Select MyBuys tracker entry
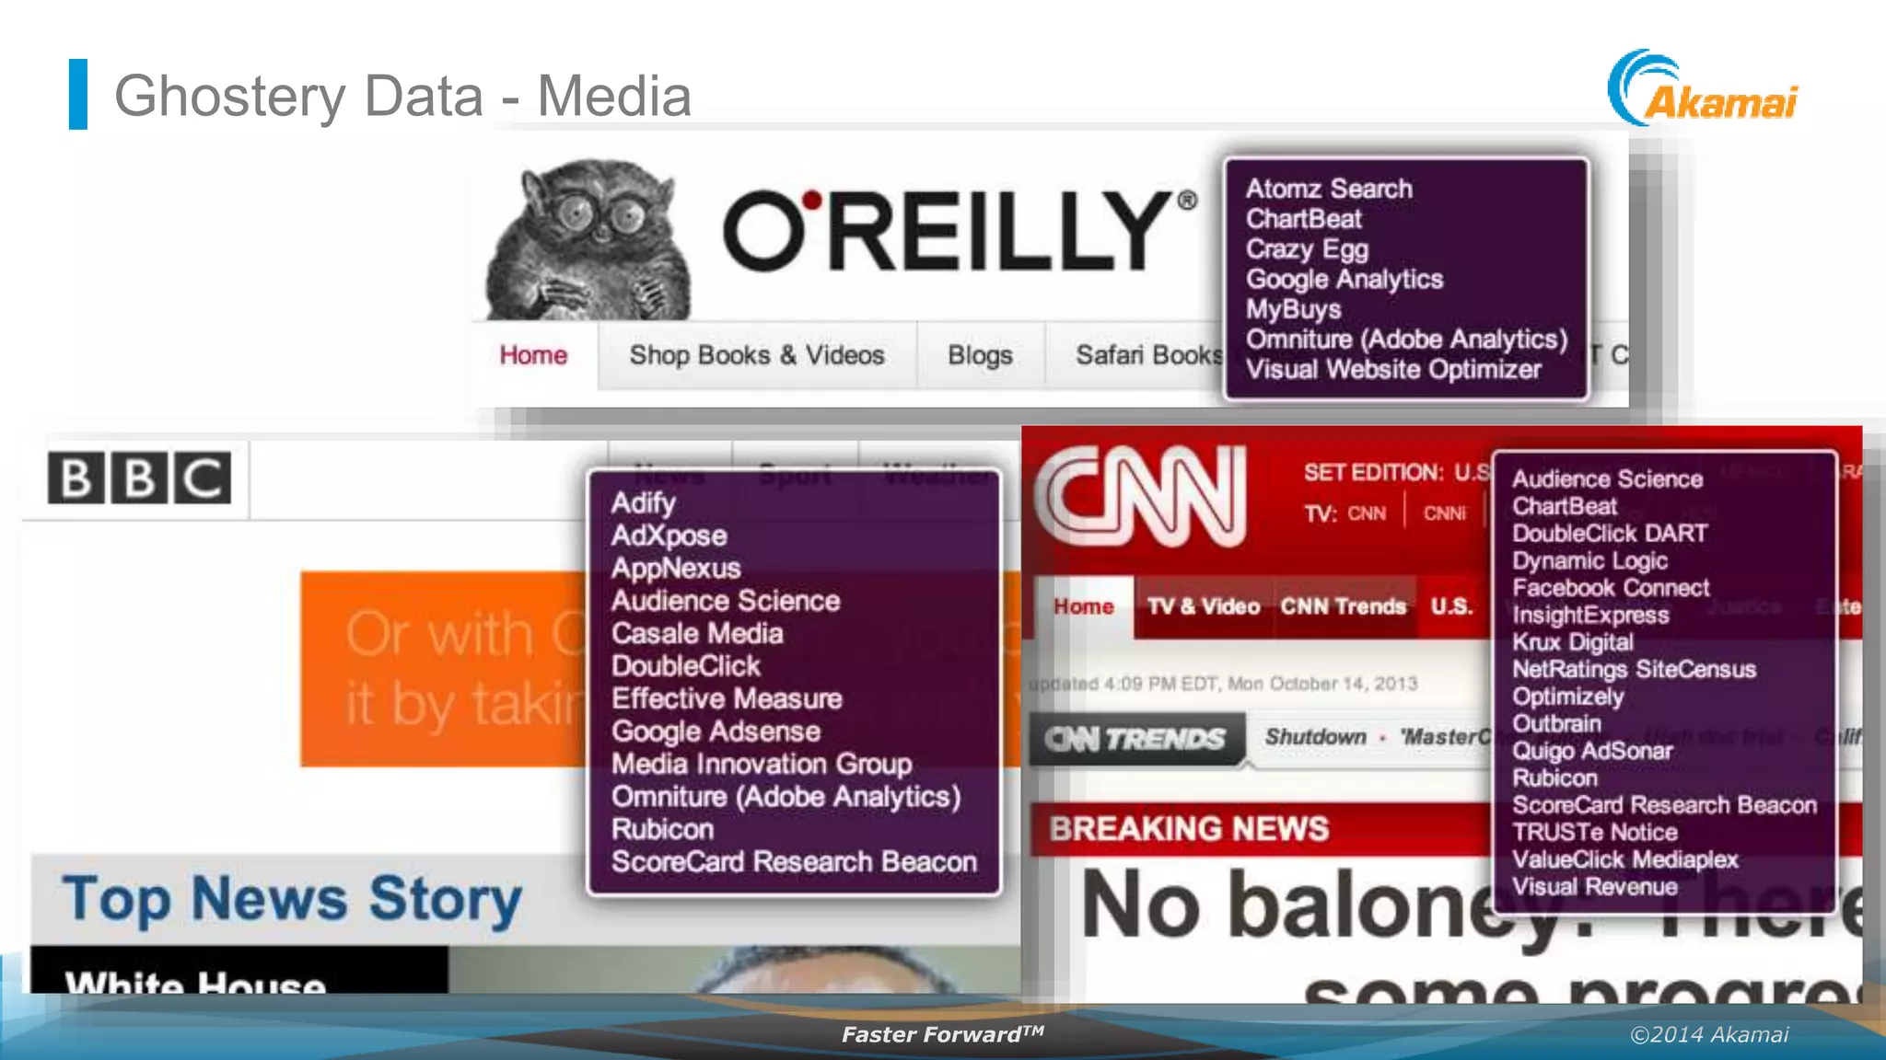Image resolution: width=1886 pixels, height=1060 pixels. click(1293, 309)
